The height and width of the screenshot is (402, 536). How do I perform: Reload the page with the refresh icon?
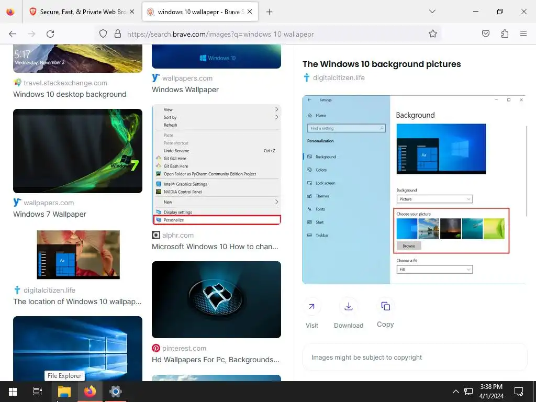tap(50, 34)
